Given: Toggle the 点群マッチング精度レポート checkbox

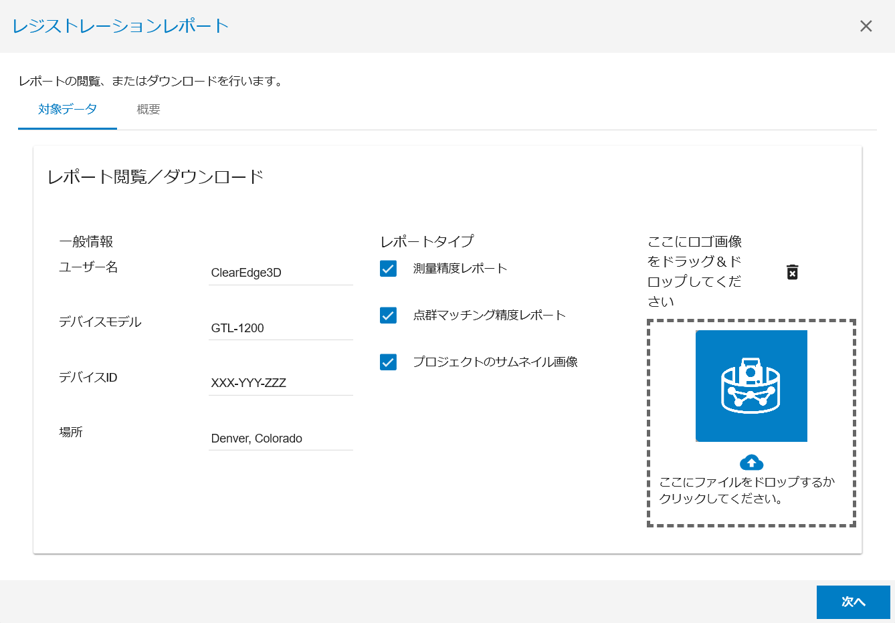Looking at the screenshot, I should [x=388, y=316].
